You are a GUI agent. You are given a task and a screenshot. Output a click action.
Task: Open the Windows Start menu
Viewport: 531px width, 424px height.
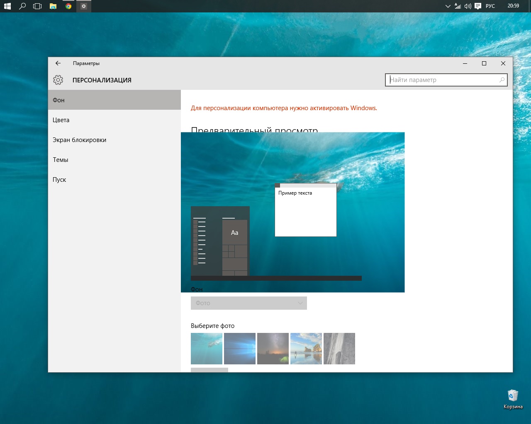coord(7,6)
